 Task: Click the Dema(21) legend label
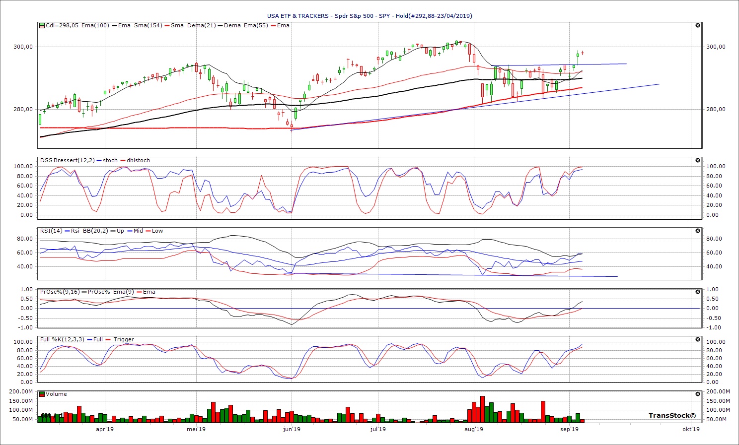(202, 25)
